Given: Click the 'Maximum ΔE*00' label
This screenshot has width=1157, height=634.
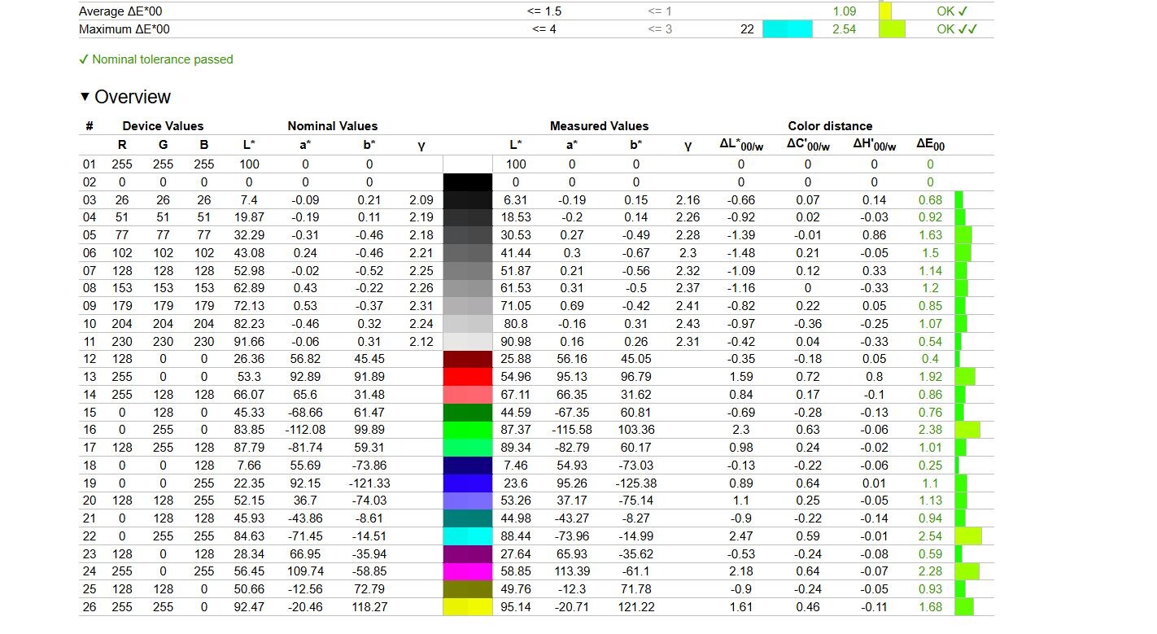Looking at the screenshot, I should (x=124, y=29).
